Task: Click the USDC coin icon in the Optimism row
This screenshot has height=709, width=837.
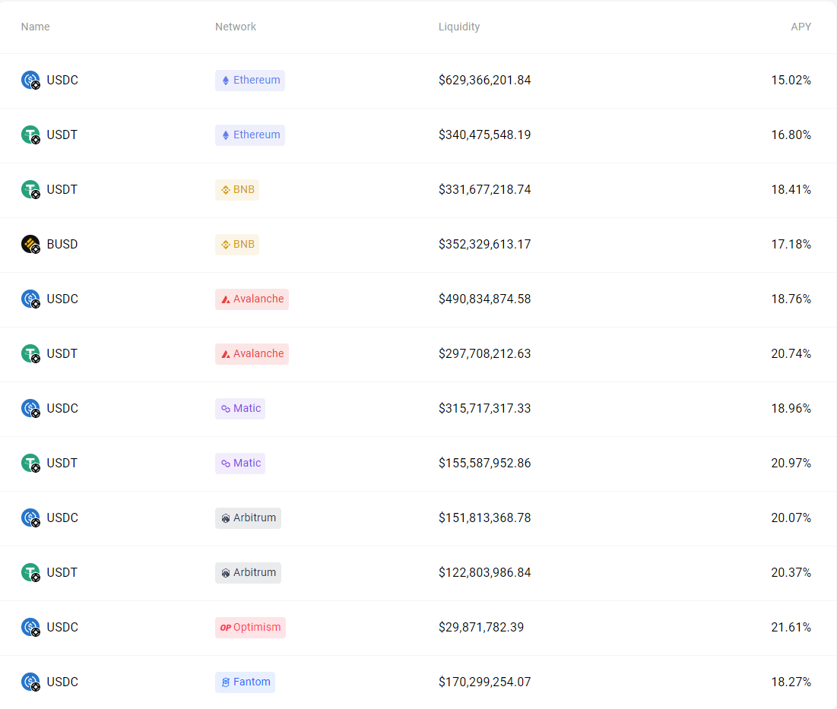Action: coord(30,628)
